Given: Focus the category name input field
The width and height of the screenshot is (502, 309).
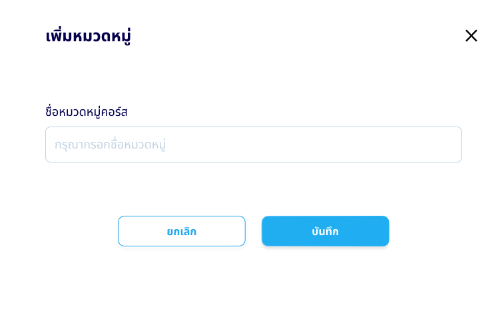Looking at the screenshot, I should point(253,145).
